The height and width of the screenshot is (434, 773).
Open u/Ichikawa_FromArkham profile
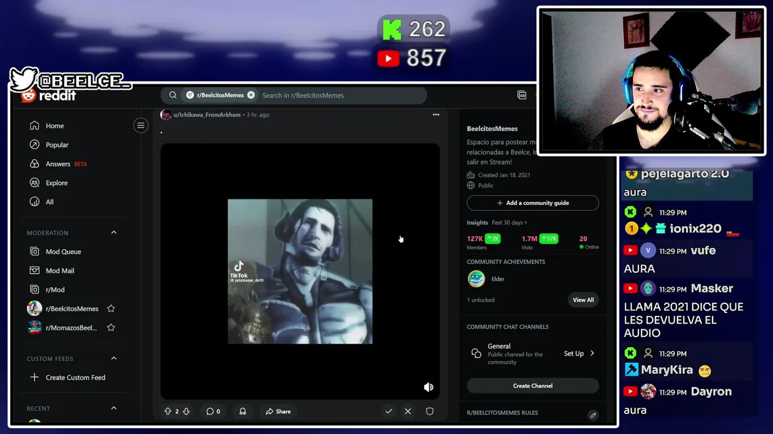(x=207, y=115)
